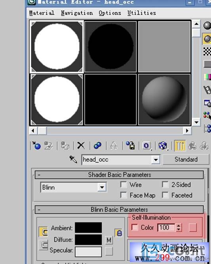Select top-right empty gray sample slot

[164, 47]
